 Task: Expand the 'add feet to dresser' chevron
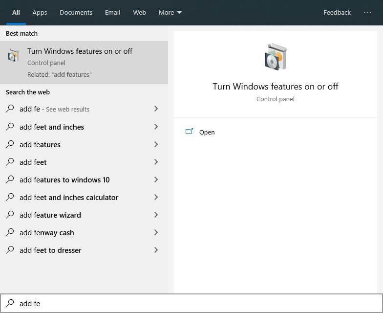(x=156, y=250)
